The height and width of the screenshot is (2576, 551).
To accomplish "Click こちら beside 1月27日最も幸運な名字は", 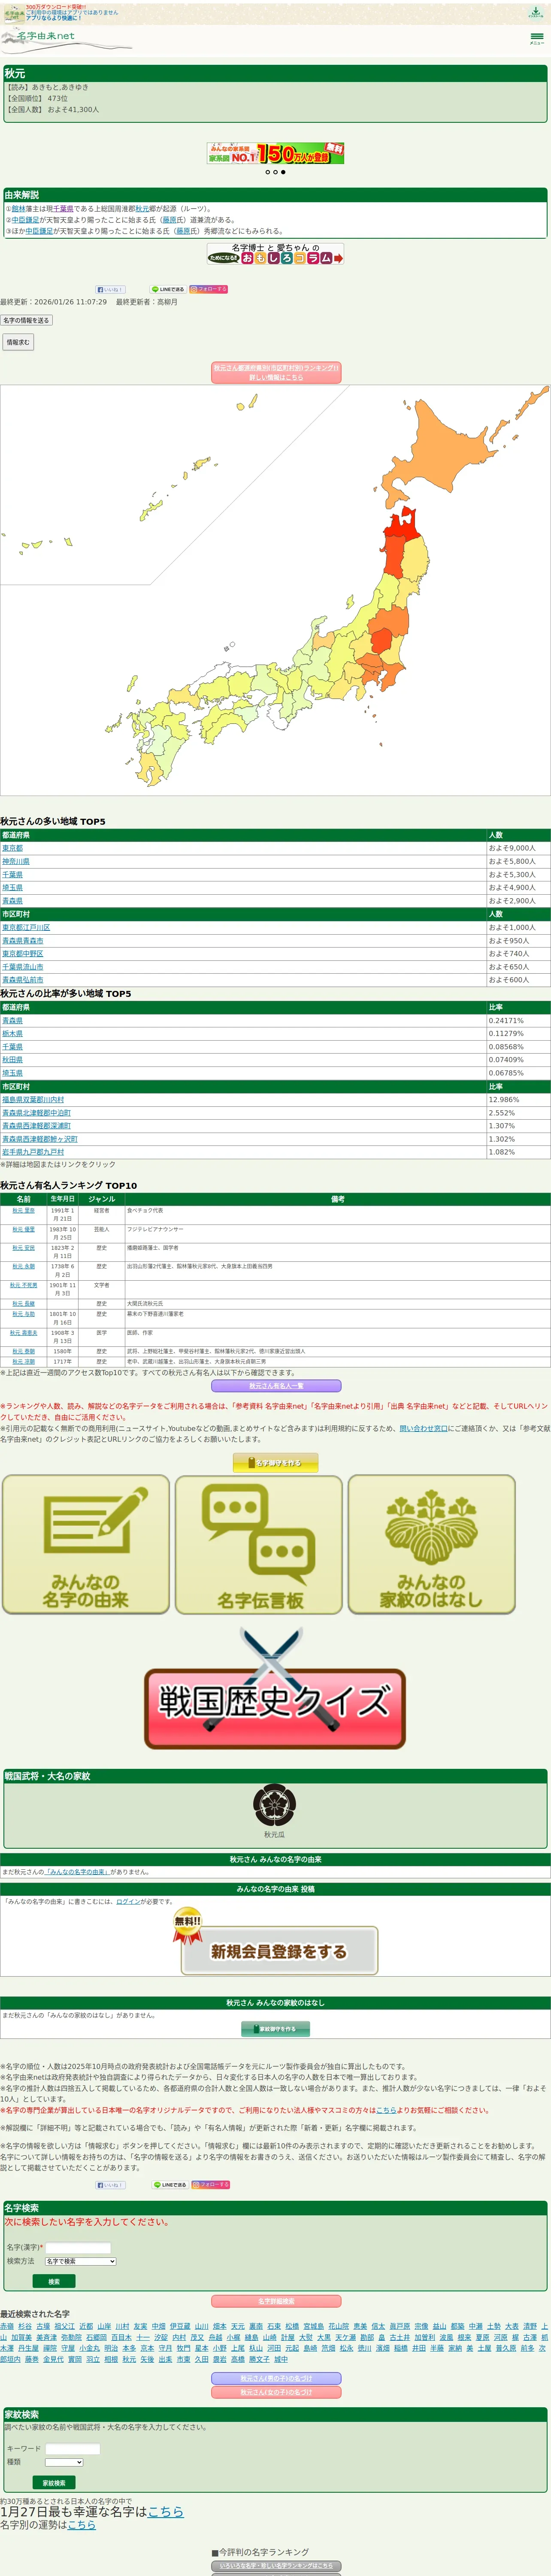I will [x=165, y=2511].
